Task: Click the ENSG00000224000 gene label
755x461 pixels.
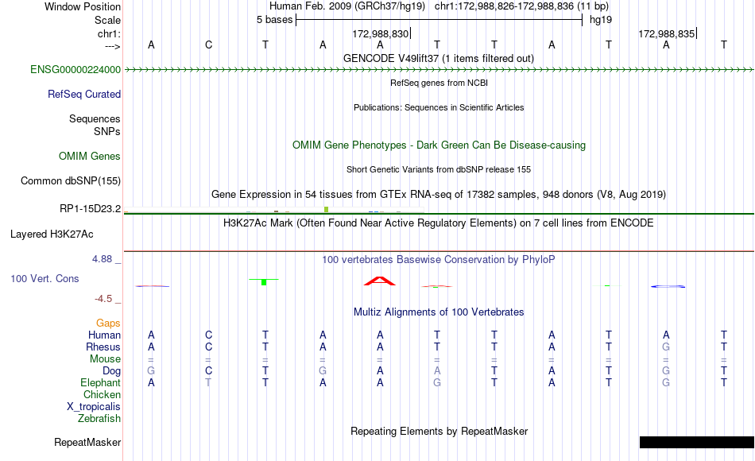Action: tap(75, 70)
